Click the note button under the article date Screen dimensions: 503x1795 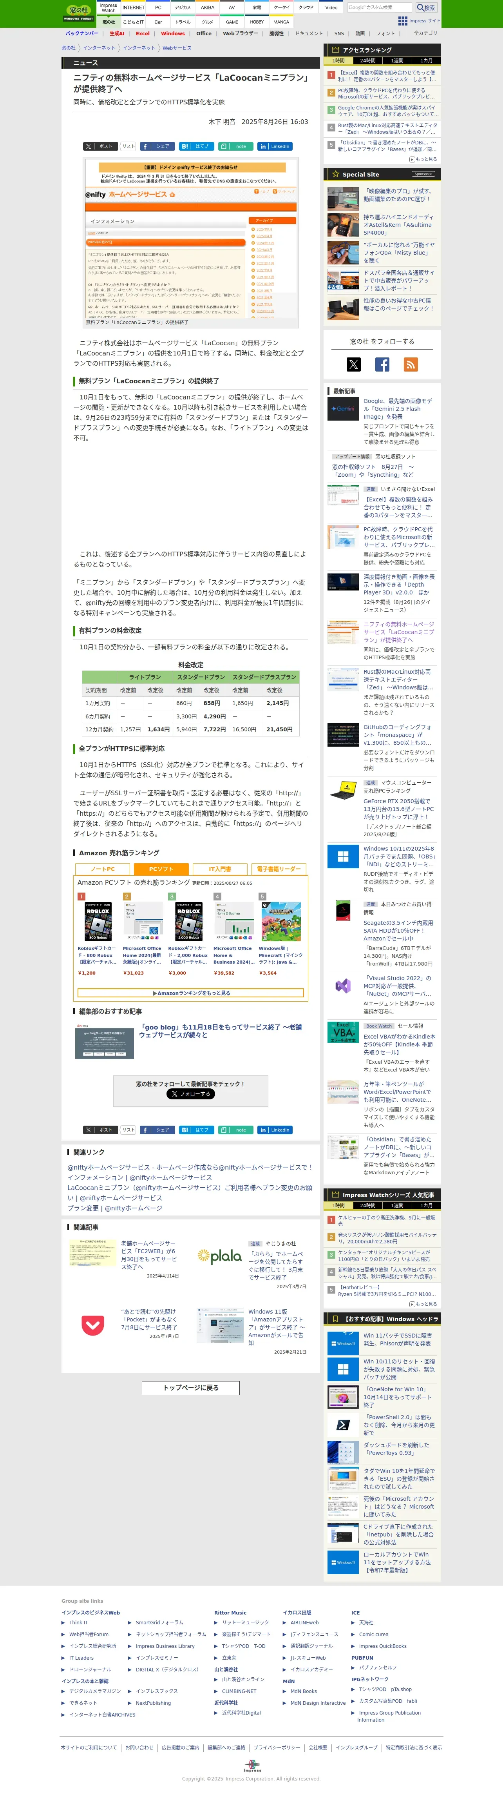[x=235, y=146]
